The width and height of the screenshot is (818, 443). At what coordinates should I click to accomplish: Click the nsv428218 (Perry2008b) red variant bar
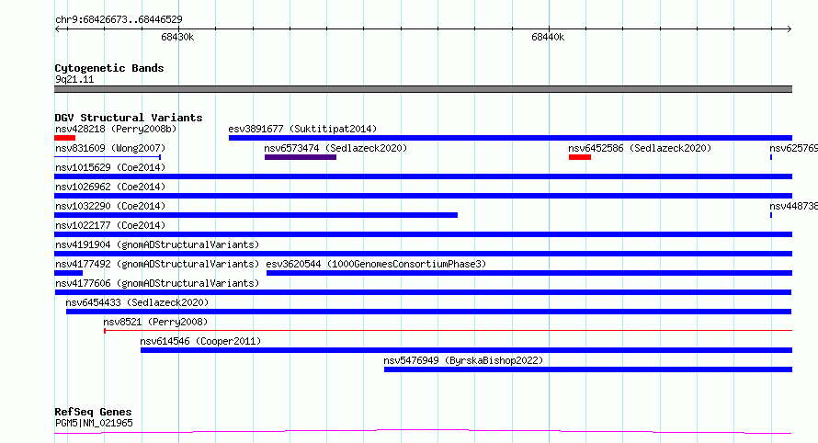pyautogui.click(x=64, y=138)
